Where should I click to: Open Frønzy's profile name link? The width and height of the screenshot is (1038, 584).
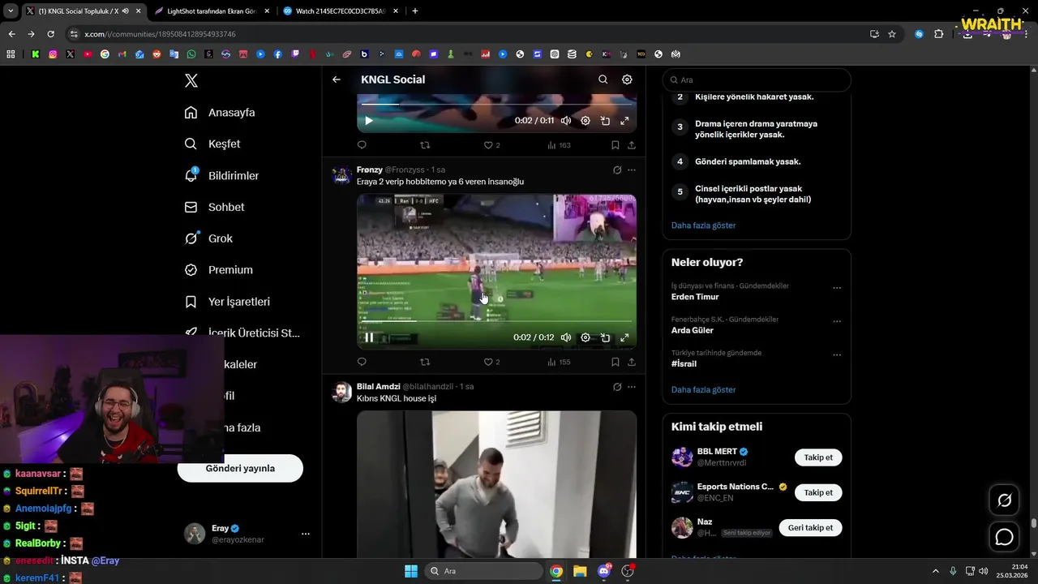370,170
